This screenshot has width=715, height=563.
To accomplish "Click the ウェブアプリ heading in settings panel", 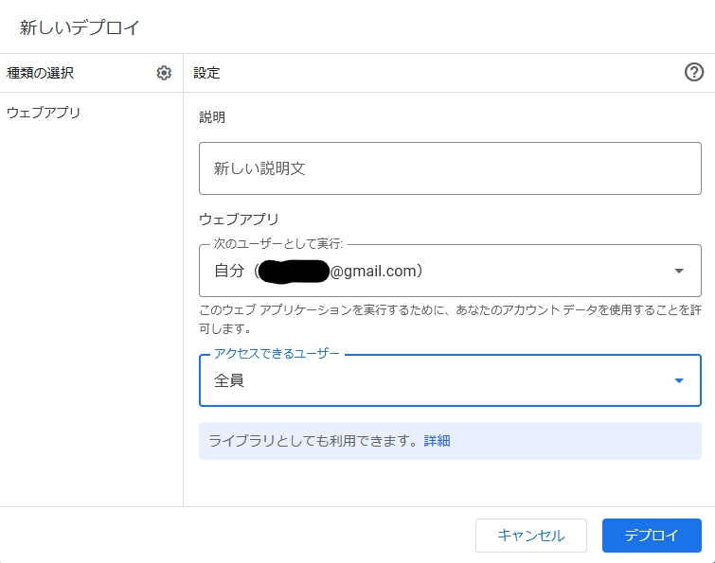I will (239, 219).
